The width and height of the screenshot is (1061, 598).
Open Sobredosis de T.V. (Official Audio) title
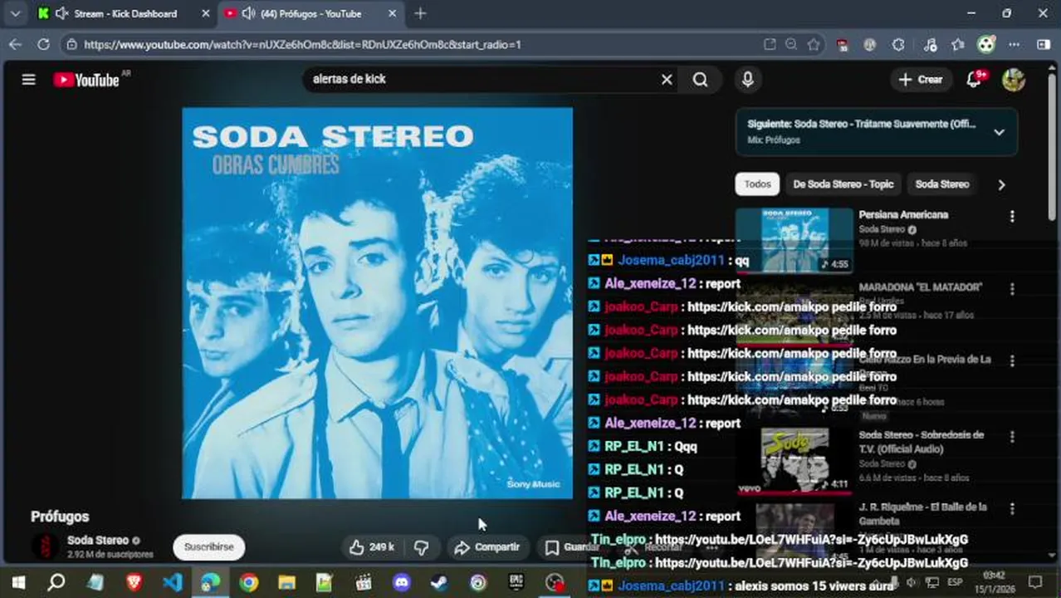pyautogui.click(x=922, y=442)
